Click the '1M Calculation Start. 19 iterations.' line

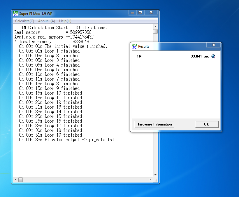[64, 28]
